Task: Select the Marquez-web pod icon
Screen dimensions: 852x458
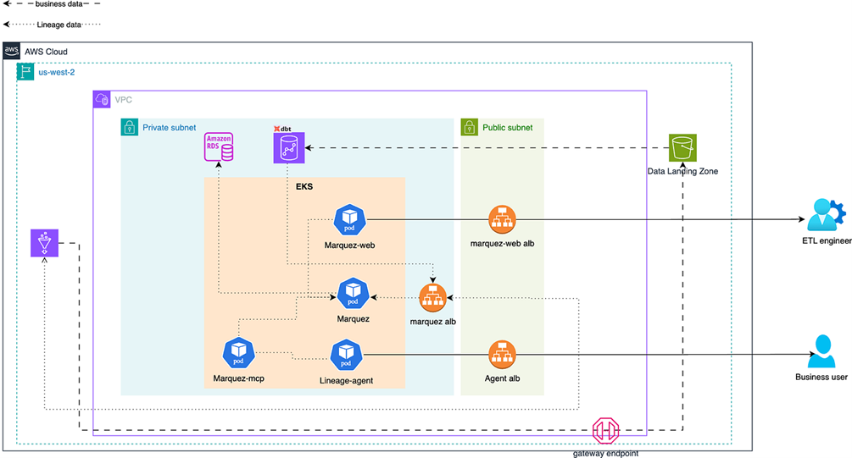Action: click(x=349, y=219)
